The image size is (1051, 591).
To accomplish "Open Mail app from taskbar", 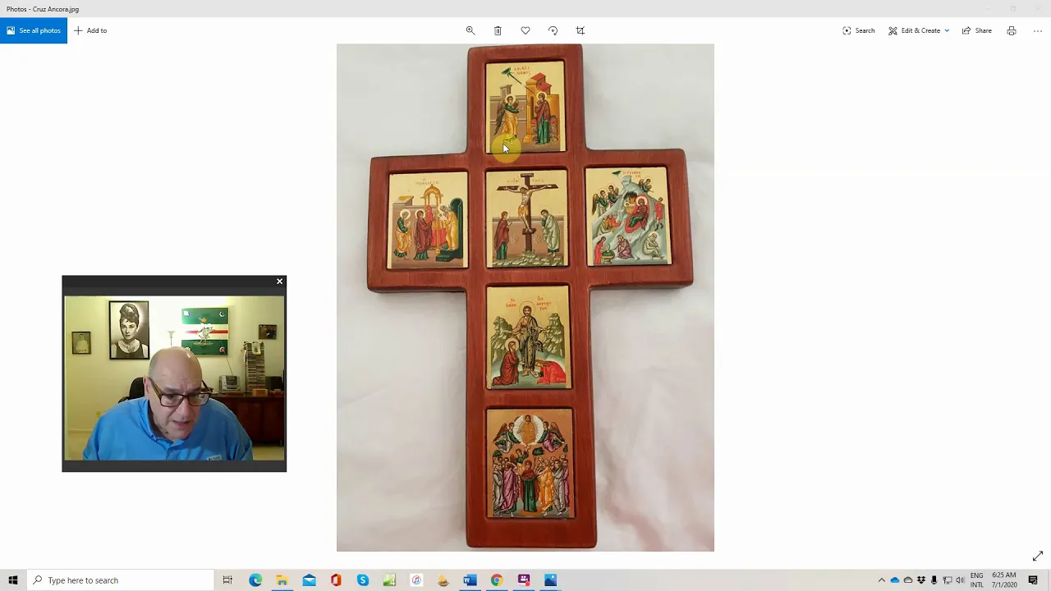I will pyautogui.click(x=309, y=580).
